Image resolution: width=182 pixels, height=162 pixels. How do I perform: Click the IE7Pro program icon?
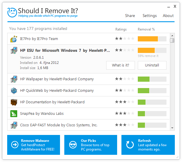14,39
